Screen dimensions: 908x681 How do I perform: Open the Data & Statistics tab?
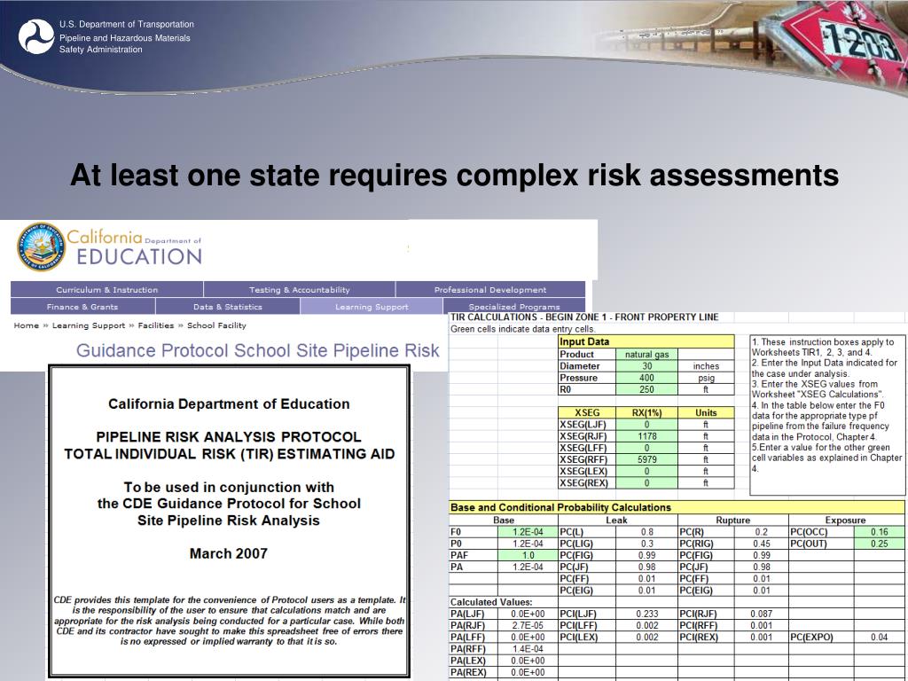coord(228,306)
